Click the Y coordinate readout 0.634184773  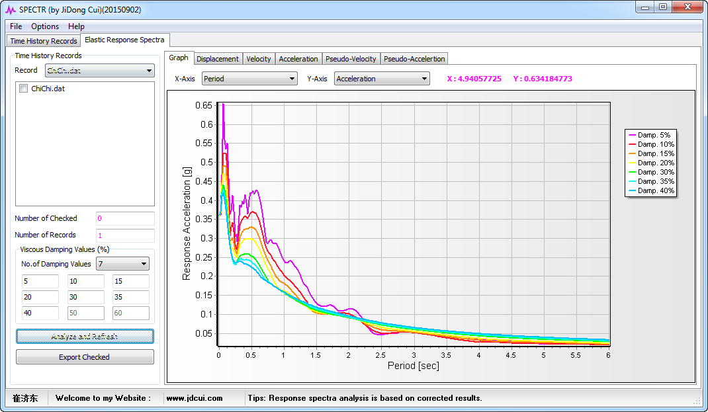[543, 79]
